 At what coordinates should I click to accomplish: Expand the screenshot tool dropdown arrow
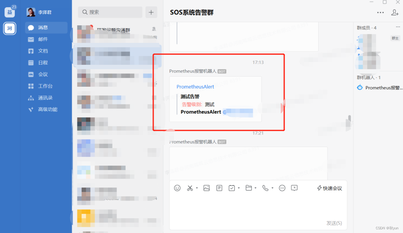[197, 188]
